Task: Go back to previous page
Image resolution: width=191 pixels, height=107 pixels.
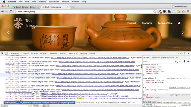Action: coord(2,11)
